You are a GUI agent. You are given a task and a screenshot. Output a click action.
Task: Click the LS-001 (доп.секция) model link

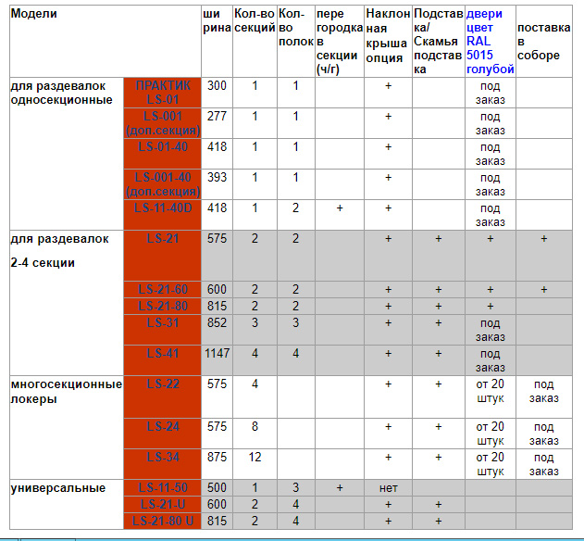click(163, 123)
